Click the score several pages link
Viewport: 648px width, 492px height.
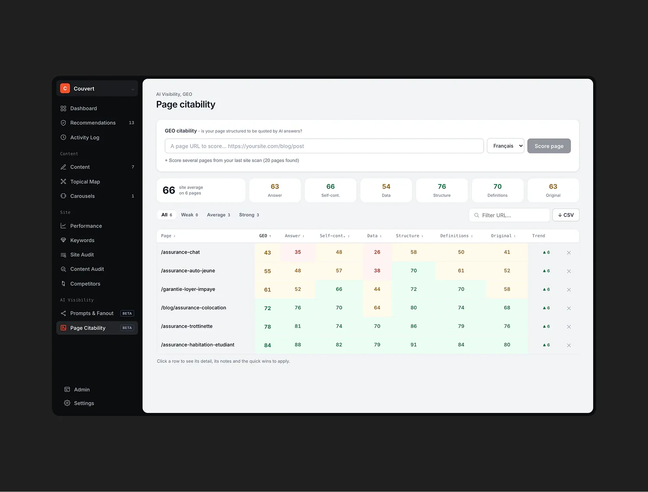[232, 160]
